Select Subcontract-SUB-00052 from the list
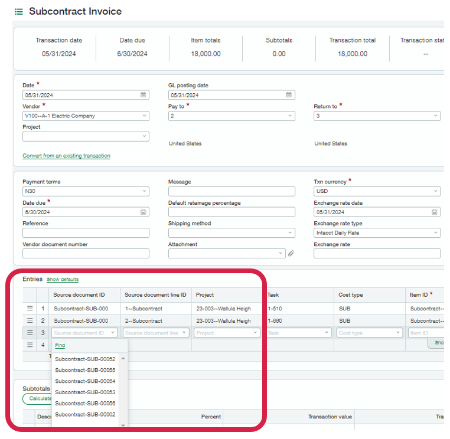Screen dimensions: 450x439 tap(85, 359)
